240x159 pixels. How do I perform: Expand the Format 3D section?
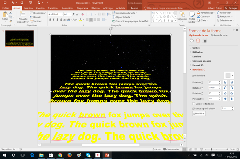[197, 65]
